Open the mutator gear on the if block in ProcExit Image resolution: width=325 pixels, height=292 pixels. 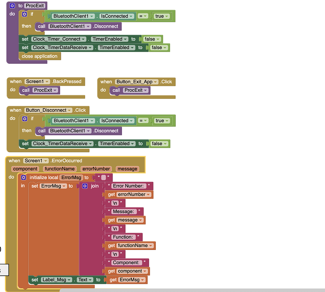point(24,14)
